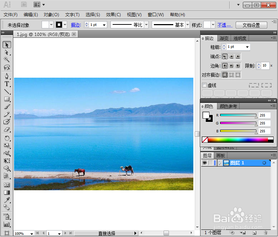Select the Selection (black arrow) tool
The height and width of the screenshot is (237, 278).
click(7, 45)
